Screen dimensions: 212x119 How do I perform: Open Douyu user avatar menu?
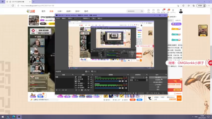[181, 11]
